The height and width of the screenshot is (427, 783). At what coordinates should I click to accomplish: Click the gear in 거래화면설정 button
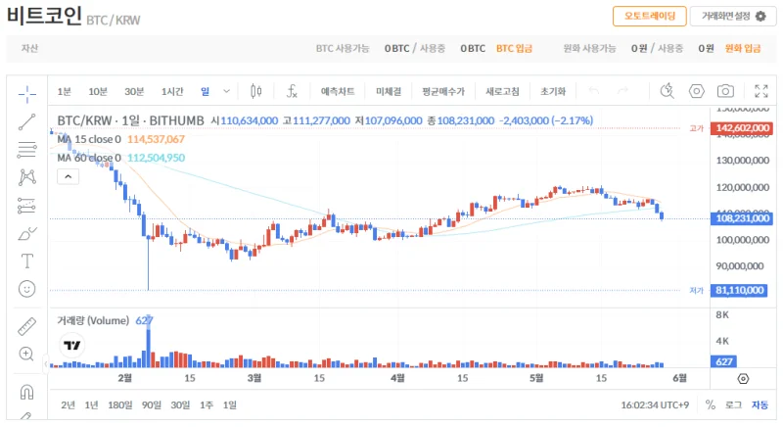760,17
